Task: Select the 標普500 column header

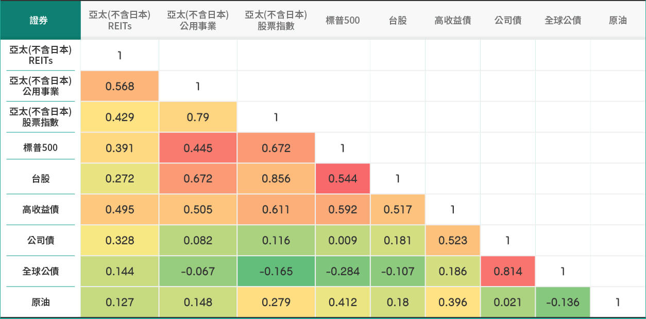Action: tap(343, 21)
